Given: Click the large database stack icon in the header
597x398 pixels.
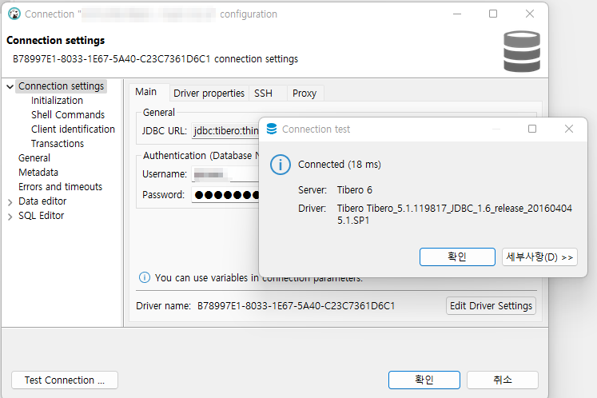Looking at the screenshot, I should pos(522,51).
